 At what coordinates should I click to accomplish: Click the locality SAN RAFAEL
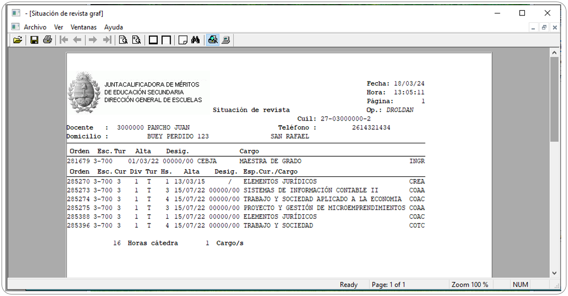coord(290,136)
